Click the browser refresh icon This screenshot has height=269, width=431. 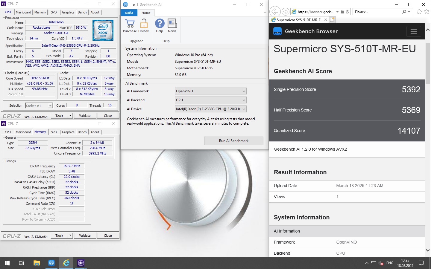[x=347, y=12]
